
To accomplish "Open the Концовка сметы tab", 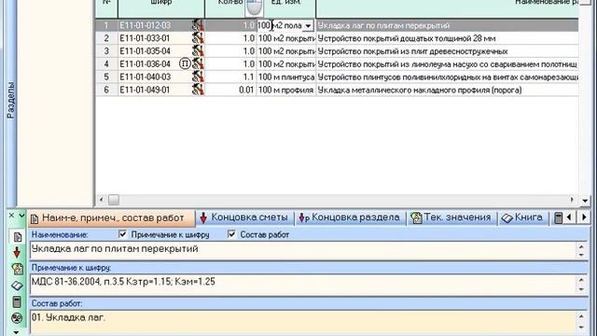I will [244, 217].
